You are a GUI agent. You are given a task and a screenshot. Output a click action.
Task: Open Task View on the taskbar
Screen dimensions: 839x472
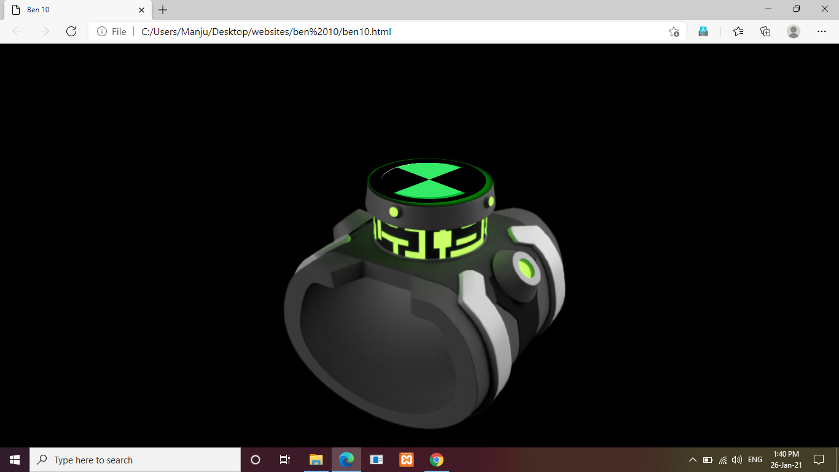284,459
